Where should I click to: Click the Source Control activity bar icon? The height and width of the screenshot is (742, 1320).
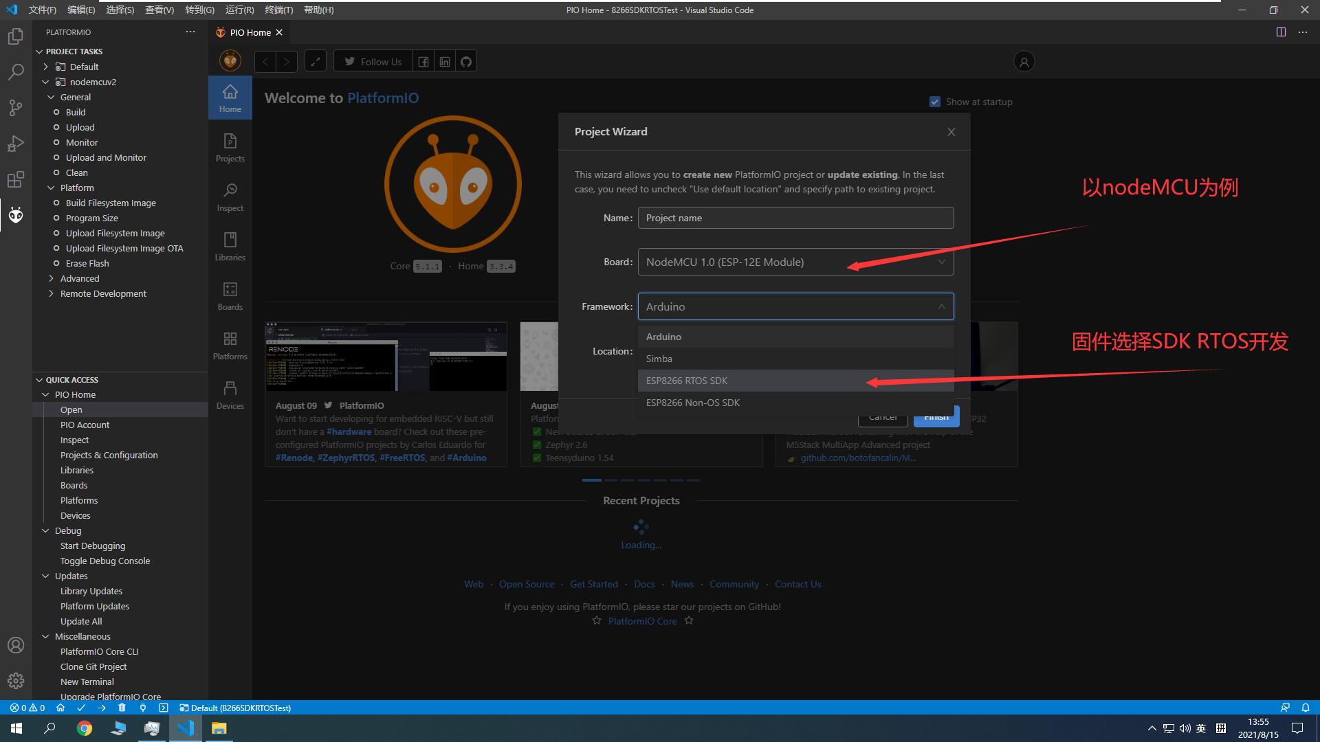tap(16, 107)
